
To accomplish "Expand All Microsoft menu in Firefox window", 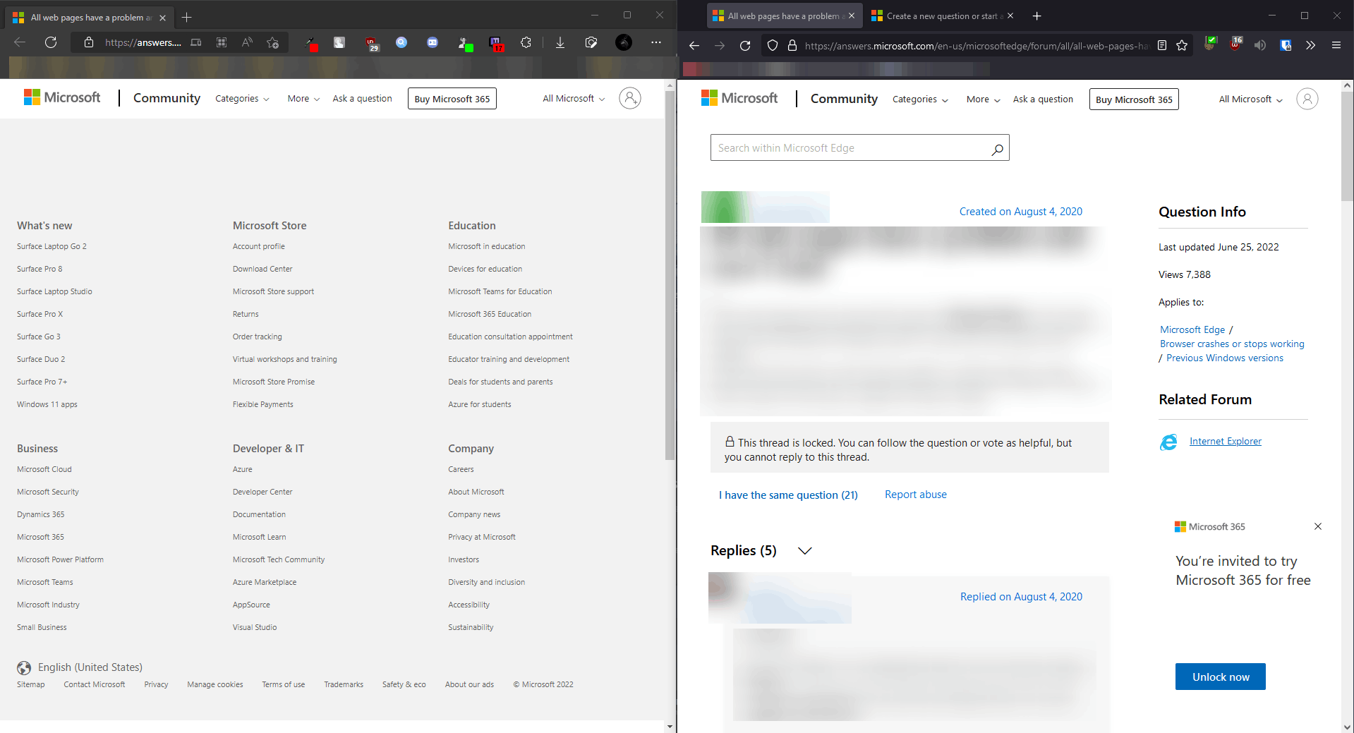I will (1251, 99).
